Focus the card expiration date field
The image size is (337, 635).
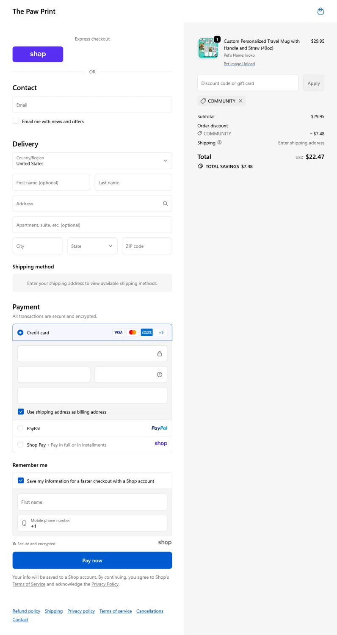54,375
